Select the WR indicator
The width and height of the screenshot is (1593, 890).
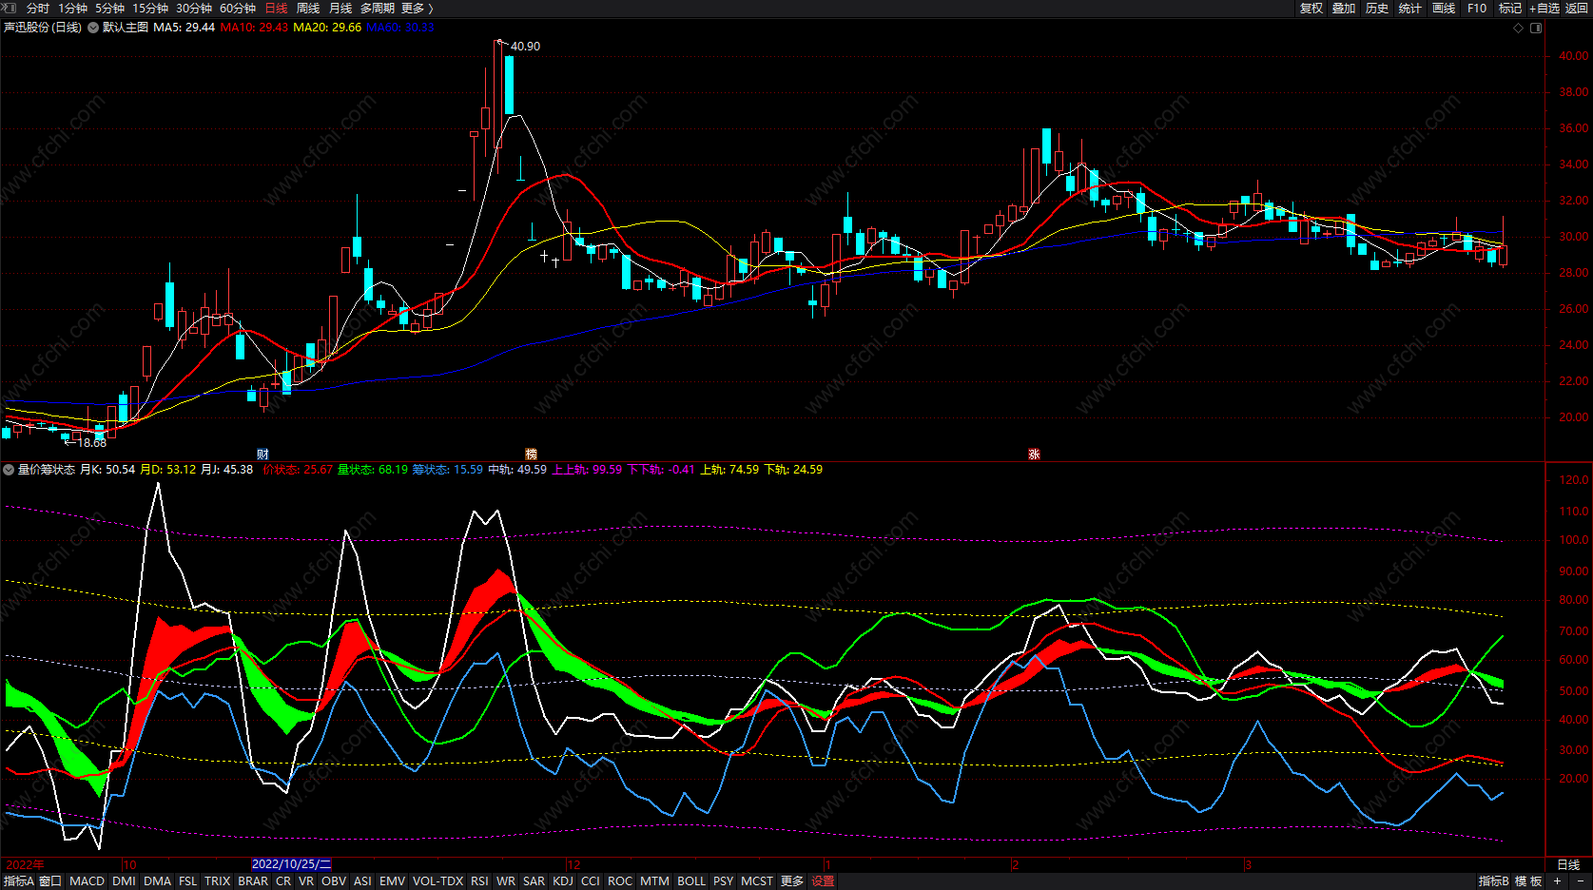click(x=506, y=881)
